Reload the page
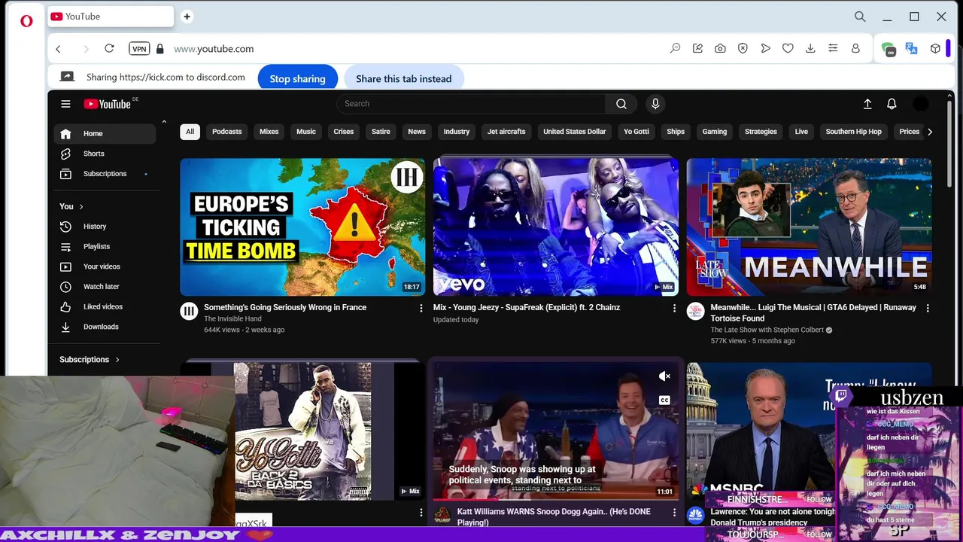The height and width of the screenshot is (542, 963). pyautogui.click(x=109, y=48)
